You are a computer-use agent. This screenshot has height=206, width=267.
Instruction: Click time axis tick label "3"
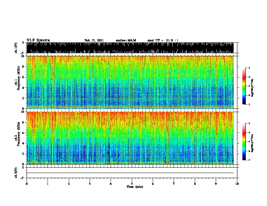[90, 184]
